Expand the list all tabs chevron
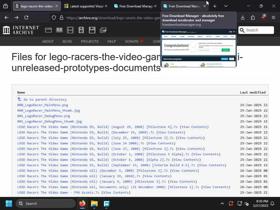Image resolution: width=280 pixels, height=210 pixels. pos(226,6)
